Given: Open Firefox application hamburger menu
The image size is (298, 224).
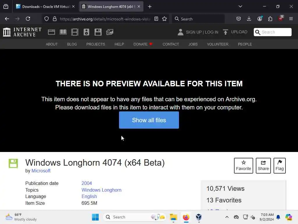Looking at the screenshot, I should coord(291,19).
